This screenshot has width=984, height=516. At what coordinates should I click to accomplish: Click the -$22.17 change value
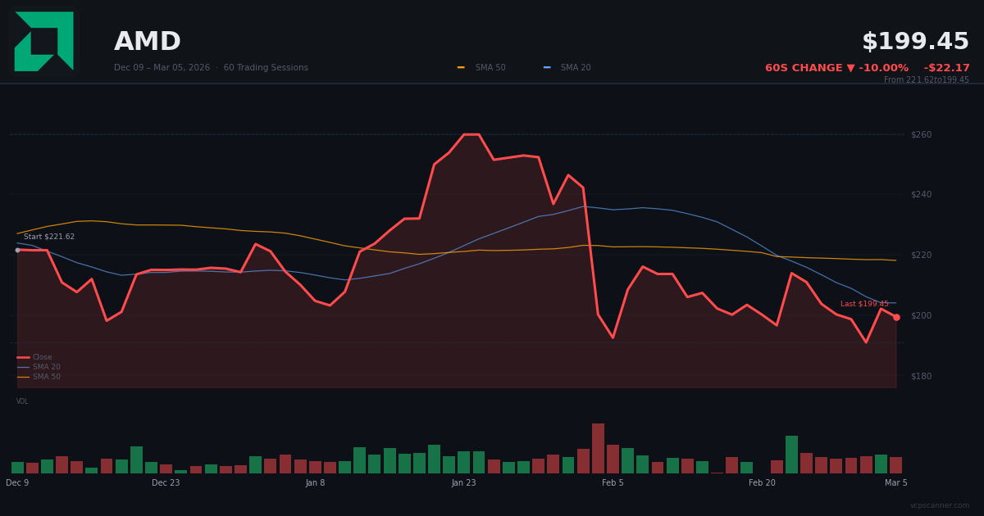[x=946, y=68]
